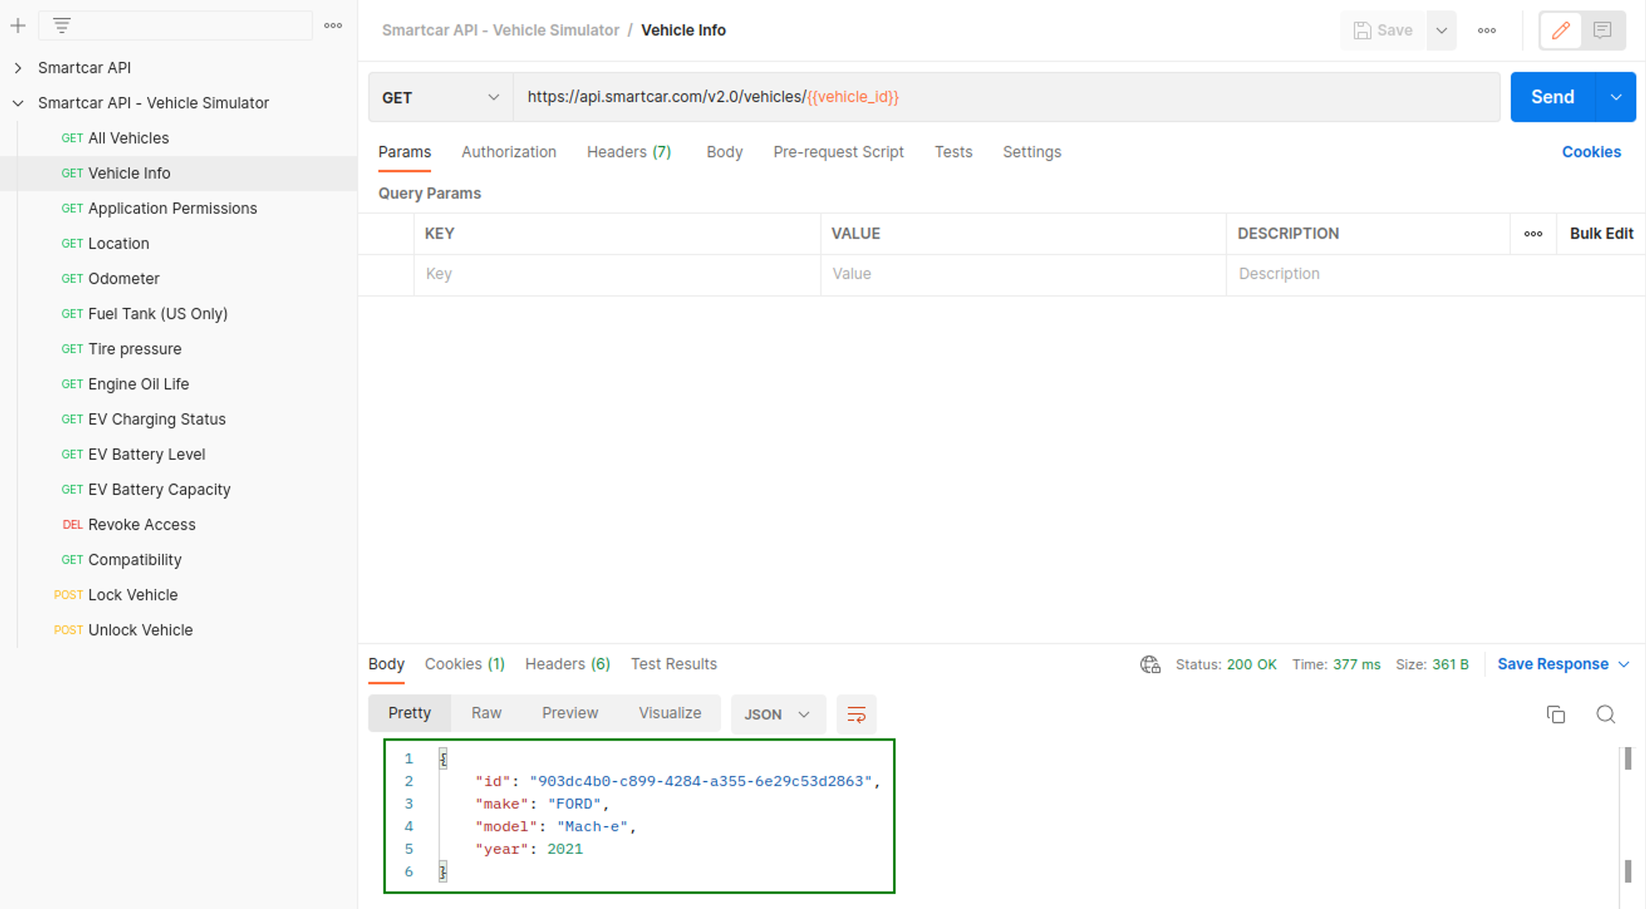Open the Headers (7) request tab
The image size is (1646, 909).
coord(629,152)
